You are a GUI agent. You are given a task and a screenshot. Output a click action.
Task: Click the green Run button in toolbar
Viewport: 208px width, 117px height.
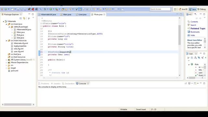[51, 9]
